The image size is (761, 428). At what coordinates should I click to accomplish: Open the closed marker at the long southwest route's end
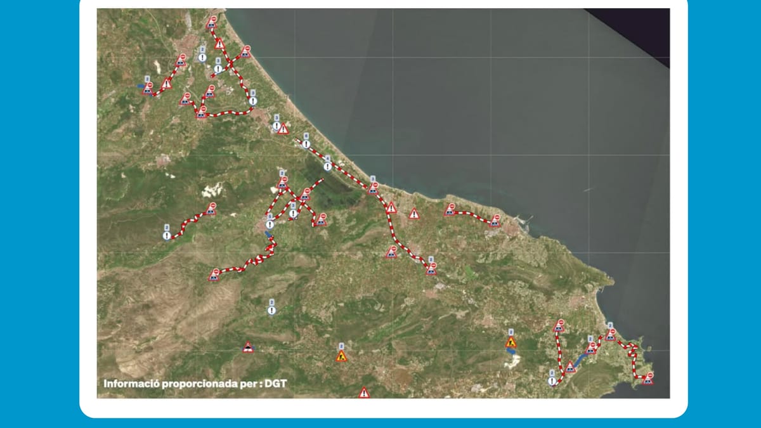click(x=214, y=274)
